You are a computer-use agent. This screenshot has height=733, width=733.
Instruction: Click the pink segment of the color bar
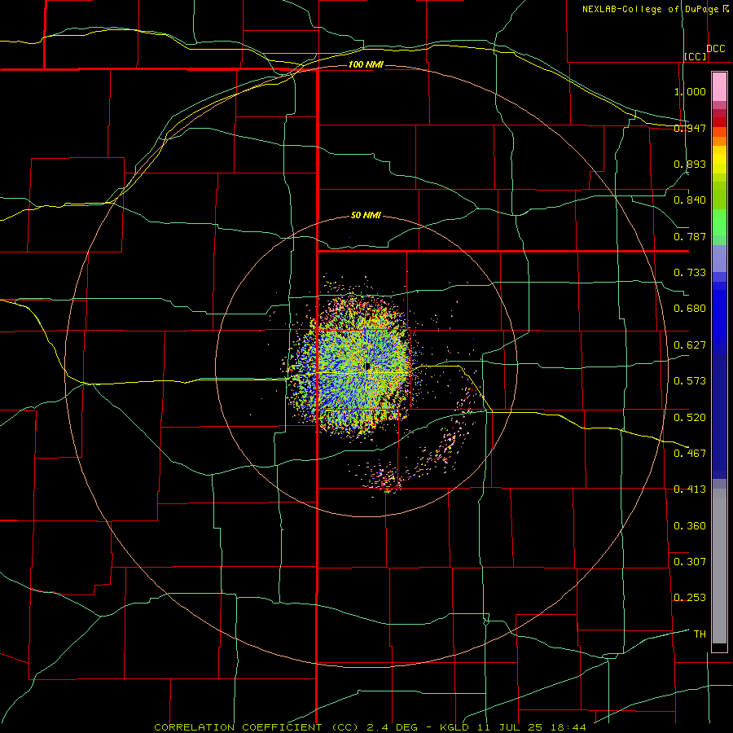719,87
